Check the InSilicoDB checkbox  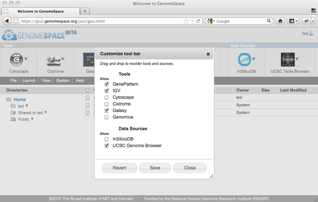pyautogui.click(x=107, y=139)
